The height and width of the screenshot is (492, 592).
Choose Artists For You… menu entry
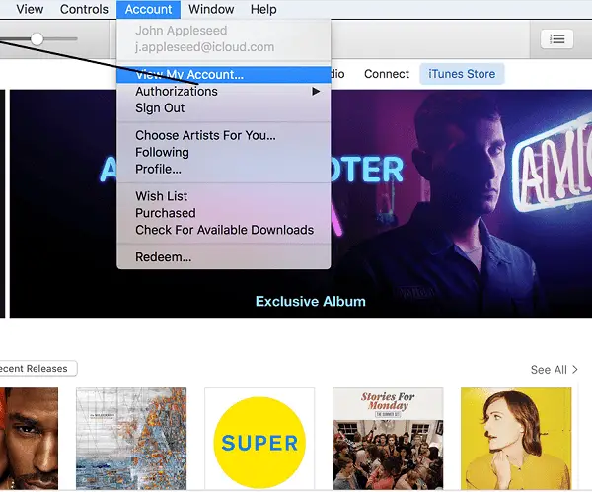point(224,135)
